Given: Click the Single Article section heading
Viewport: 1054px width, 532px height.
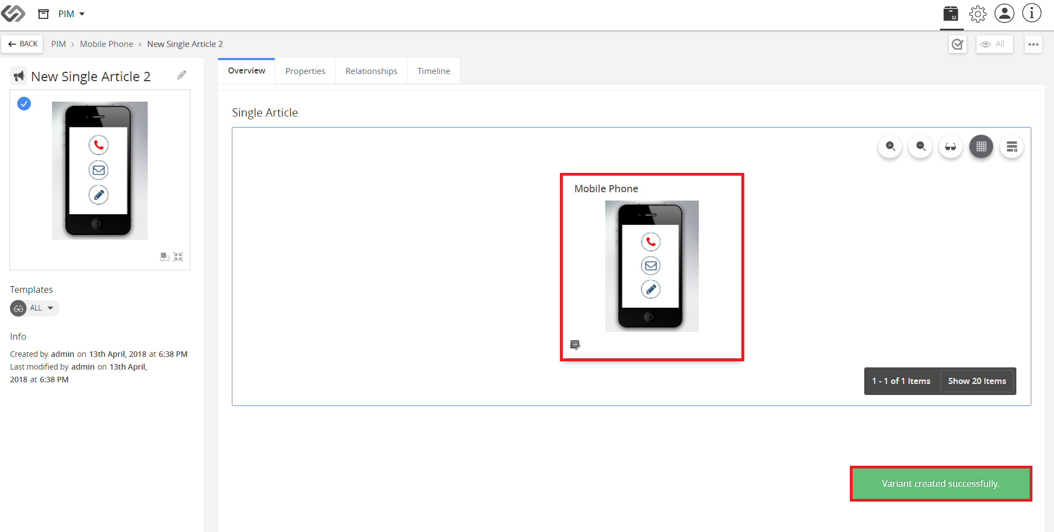Looking at the screenshot, I should (x=264, y=113).
